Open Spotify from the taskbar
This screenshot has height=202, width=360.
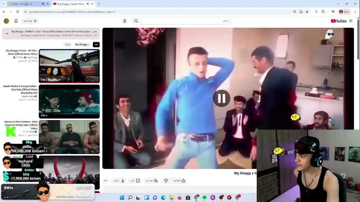click(x=204, y=198)
